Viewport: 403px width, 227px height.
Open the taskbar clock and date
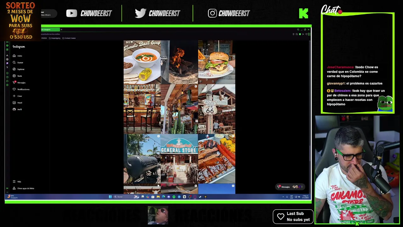pyautogui.click(x=305, y=197)
